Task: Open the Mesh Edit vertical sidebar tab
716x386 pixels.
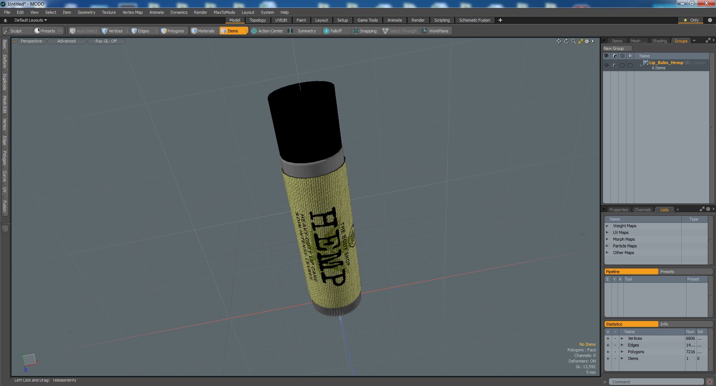Action: coord(5,105)
